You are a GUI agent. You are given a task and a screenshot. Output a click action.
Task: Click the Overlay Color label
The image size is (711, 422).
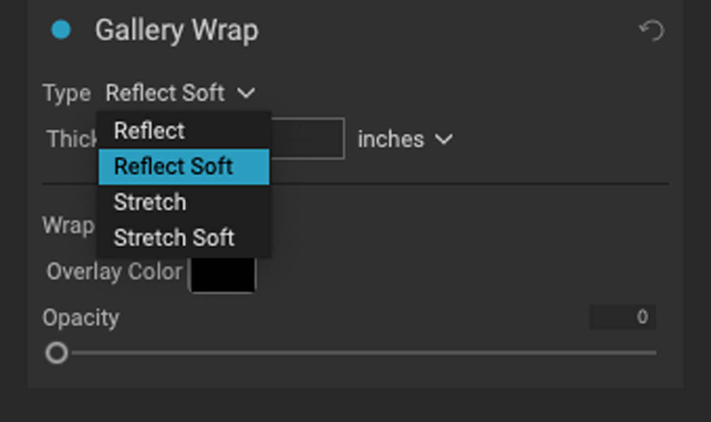115,272
